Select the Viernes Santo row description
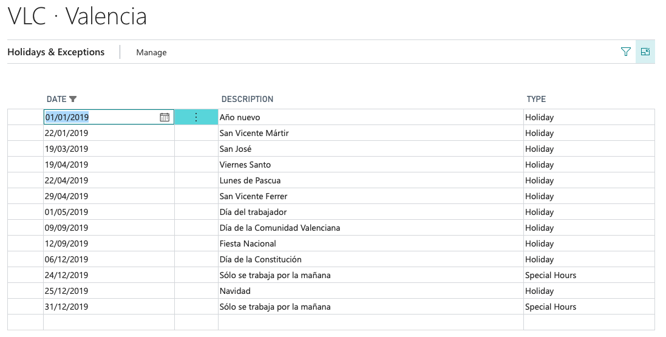The image size is (666, 337). click(x=245, y=165)
